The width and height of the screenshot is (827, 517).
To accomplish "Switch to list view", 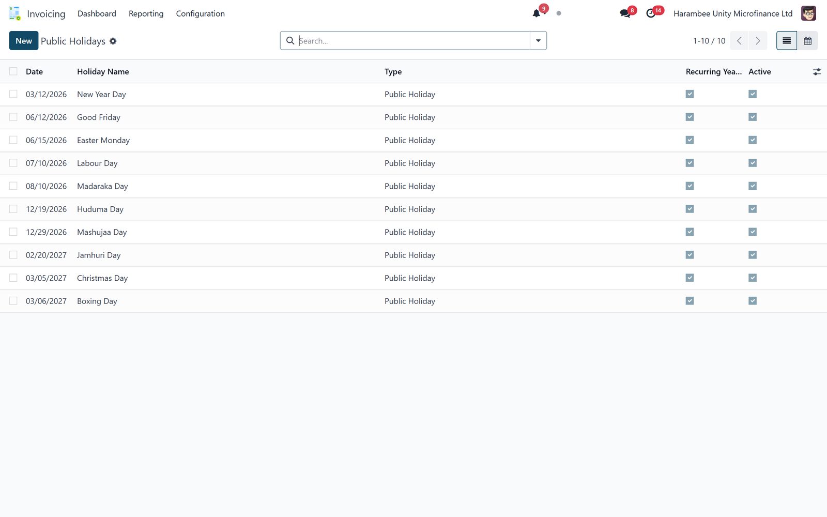I will tap(787, 41).
